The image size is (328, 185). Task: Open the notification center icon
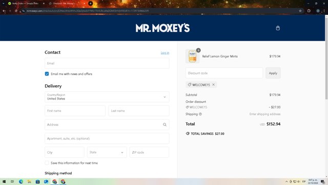323,181
